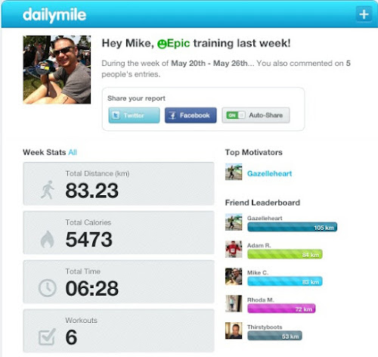Click Mike's profile photo
This screenshot has width=378, height=357.
[x=57, y=70]
